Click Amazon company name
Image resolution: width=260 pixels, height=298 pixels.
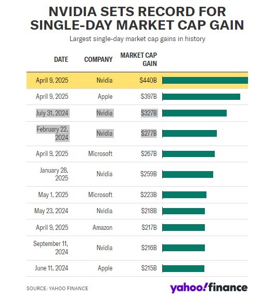tap(102, 227)
